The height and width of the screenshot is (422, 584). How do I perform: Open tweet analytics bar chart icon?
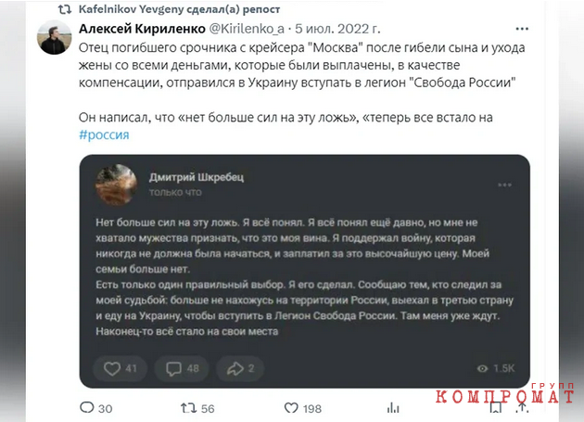[x=393, y=407]
